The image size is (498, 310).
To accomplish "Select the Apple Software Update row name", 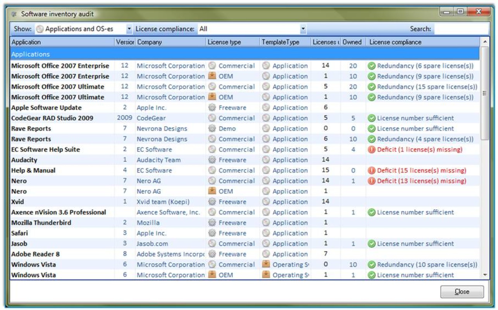I will 47,108.
